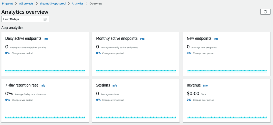Open theamplifyapp-prod breadcrumb

(53, 3)
